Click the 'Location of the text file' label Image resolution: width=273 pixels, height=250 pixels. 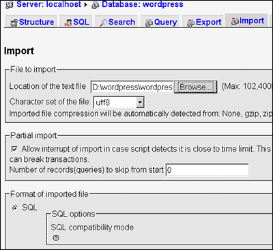click(x=48, y=86)
